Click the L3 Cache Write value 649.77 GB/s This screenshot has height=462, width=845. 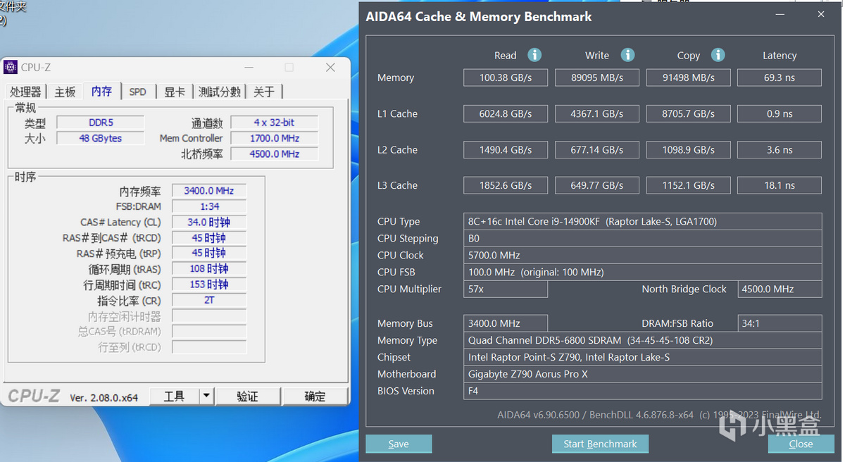point(597,185)
